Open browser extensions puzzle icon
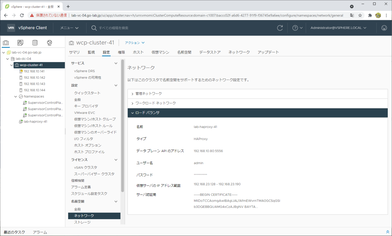392x236 pixels. pyautogui.click(x=370, y=15)
